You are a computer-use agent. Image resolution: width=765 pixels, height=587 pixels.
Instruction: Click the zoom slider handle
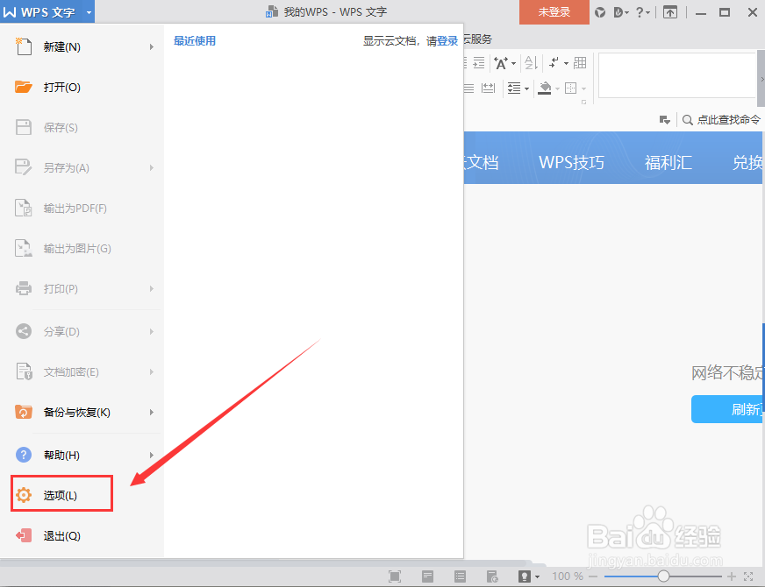[663, 576]
